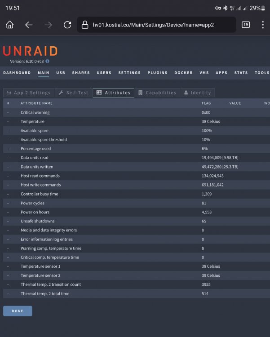
Task: Open the Plugins menu
Action: pyautogui.click(x=157, y=73)
